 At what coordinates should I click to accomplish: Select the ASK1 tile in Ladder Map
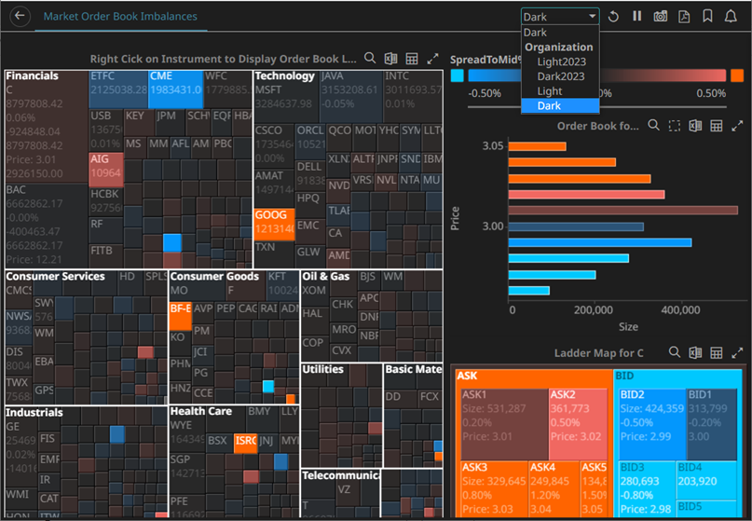pyautogui.click(x=504, y=424)
